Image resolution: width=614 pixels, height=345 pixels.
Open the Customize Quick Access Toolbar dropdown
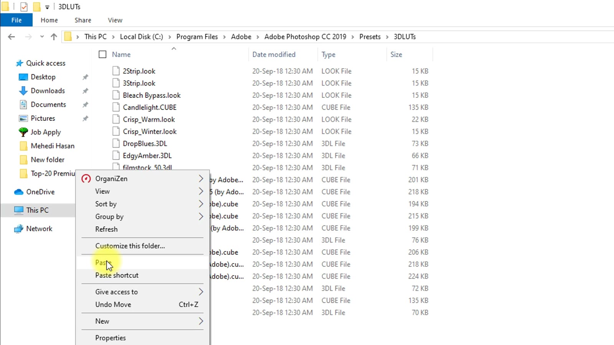pyautogui.click(x=47, y=7)
